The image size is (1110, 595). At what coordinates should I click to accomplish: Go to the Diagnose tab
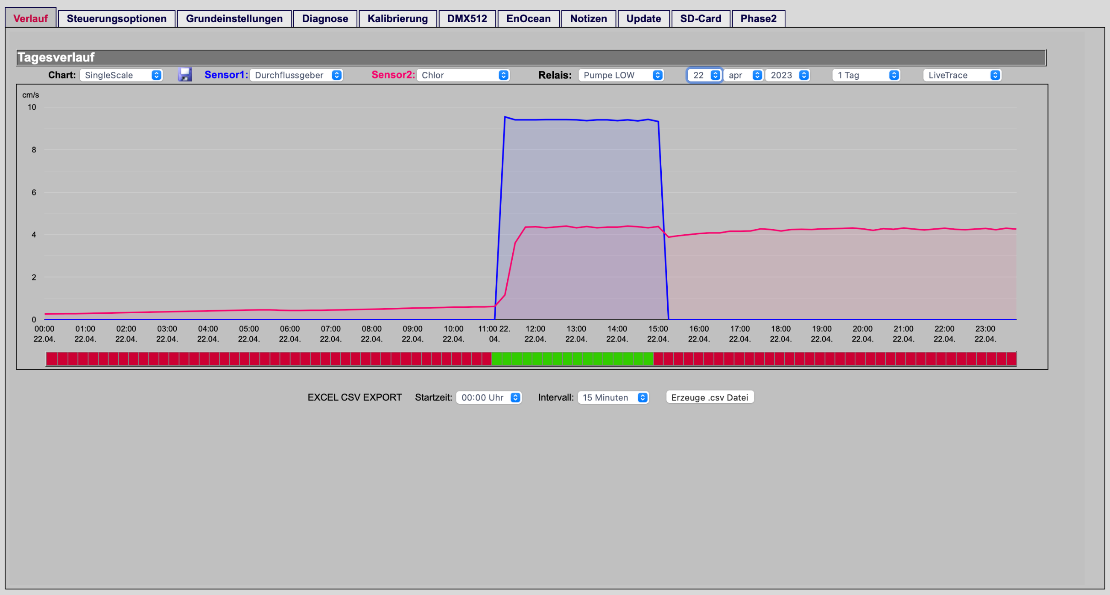[325, 18]
